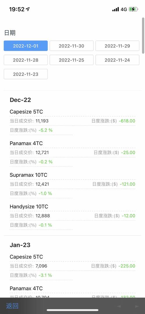The height and width of the screenshot is (314, 145).
Task: Open Capesize 5TC entry under Dec-22
Action: (x=26, y=112)
